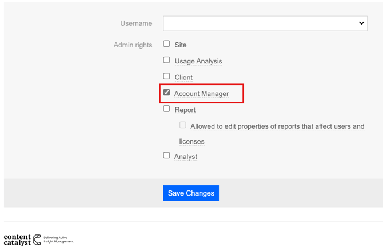Click the Username field label
The width and height of the screenshot is (383, 247).
pos(136,23)
